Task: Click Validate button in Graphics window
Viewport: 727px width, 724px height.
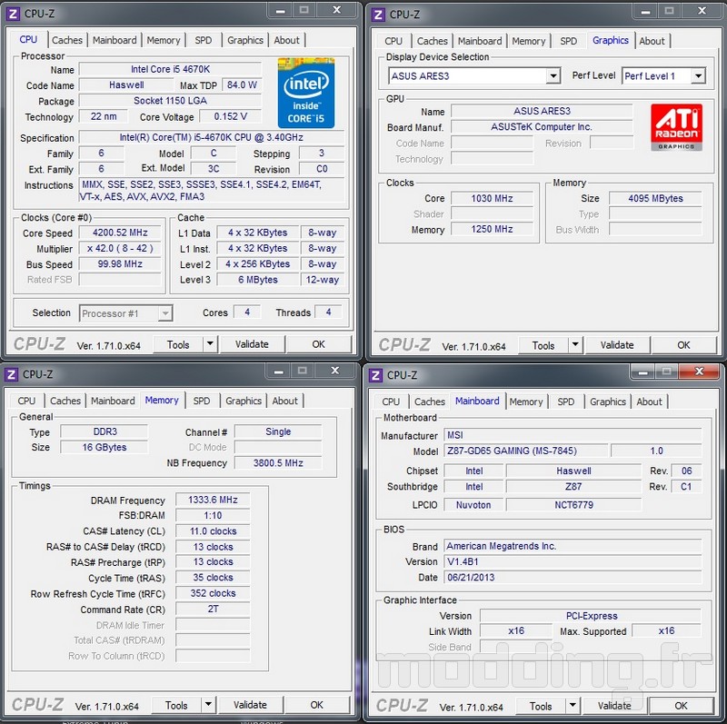Action: point(617,345)
